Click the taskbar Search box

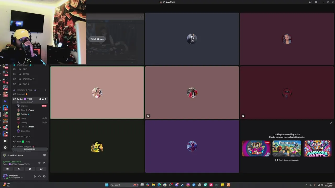(125, 185)
